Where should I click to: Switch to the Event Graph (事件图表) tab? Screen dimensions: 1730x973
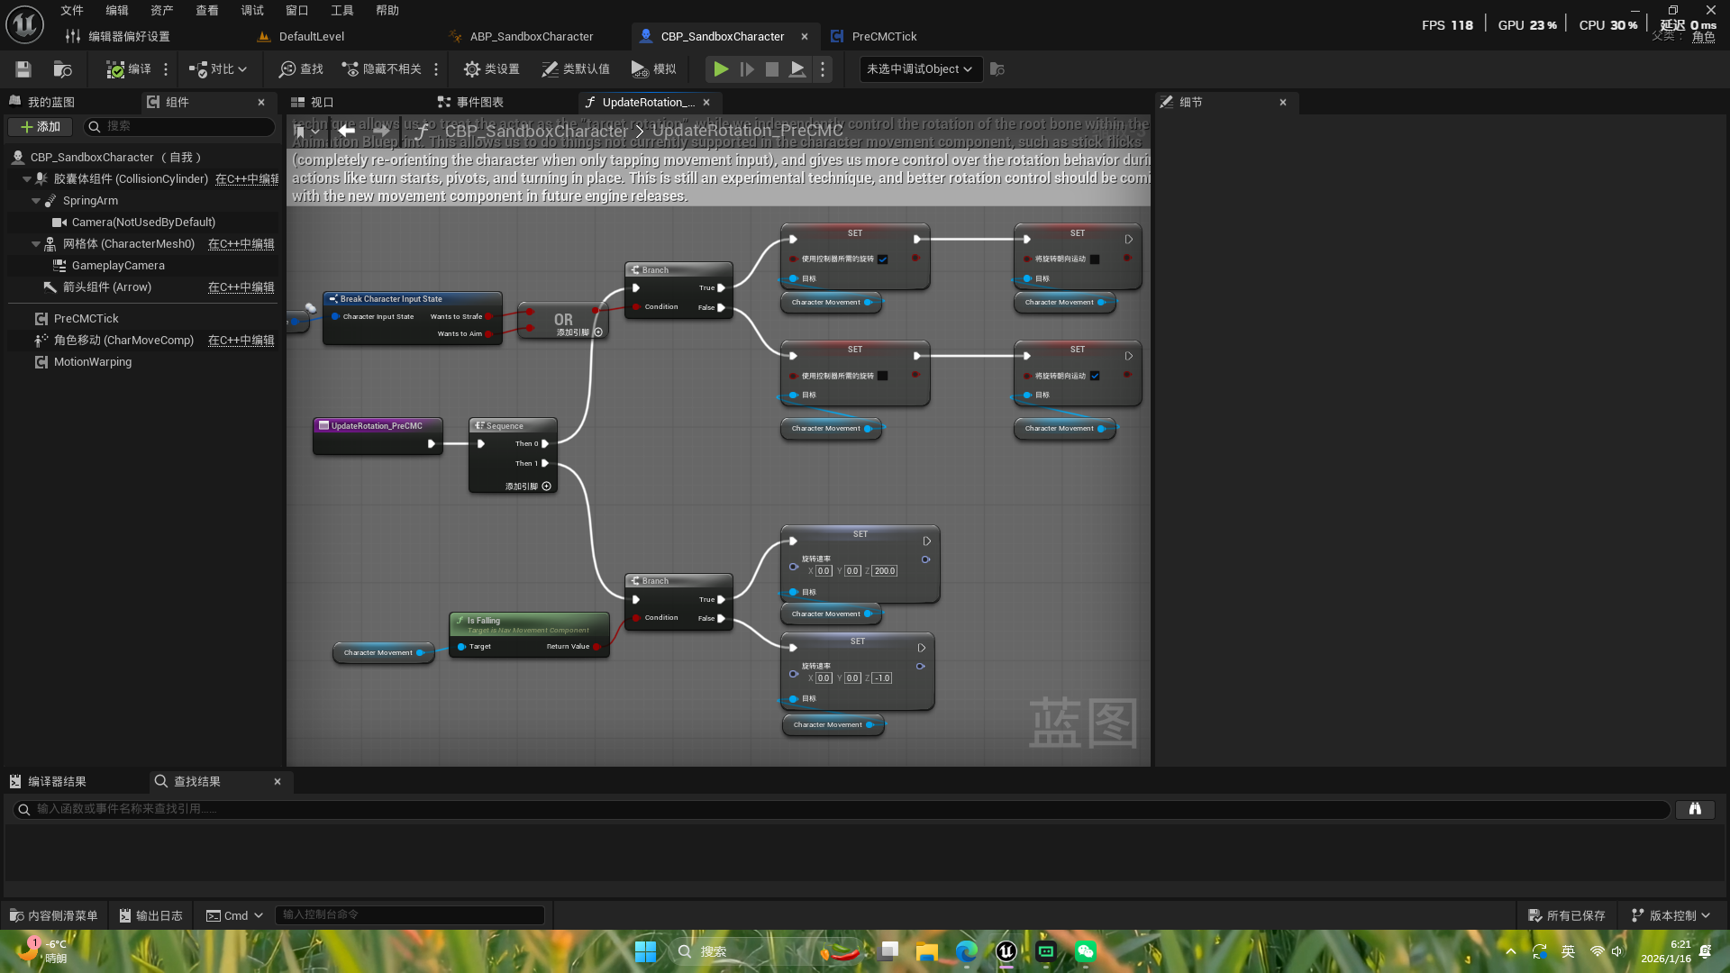coord(470,103)
